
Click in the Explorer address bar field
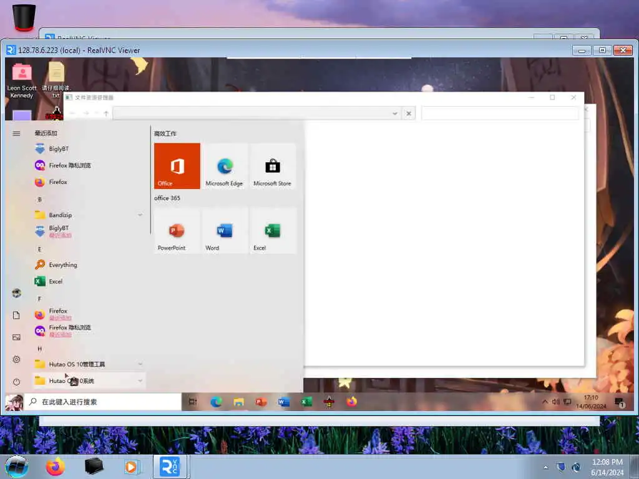coord(252,114)
